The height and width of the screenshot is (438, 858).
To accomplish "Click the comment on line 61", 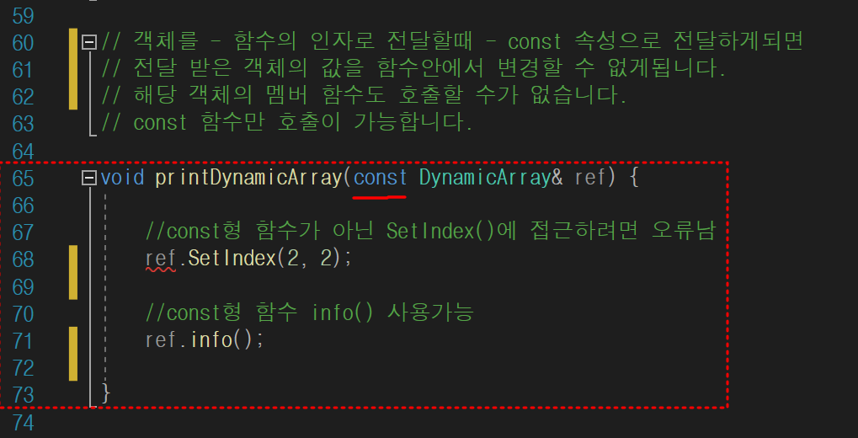I will 413,69.
